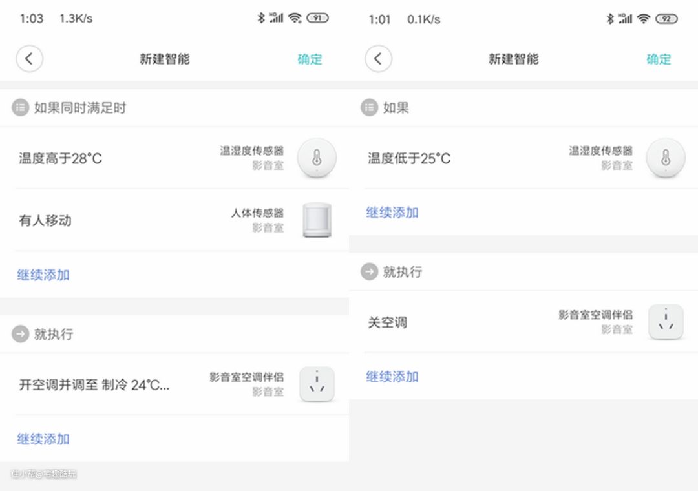Tap motion sensor icon beside 有人移动
The width and height of the screenshot is (698, 491).
(x=317, y=220)
